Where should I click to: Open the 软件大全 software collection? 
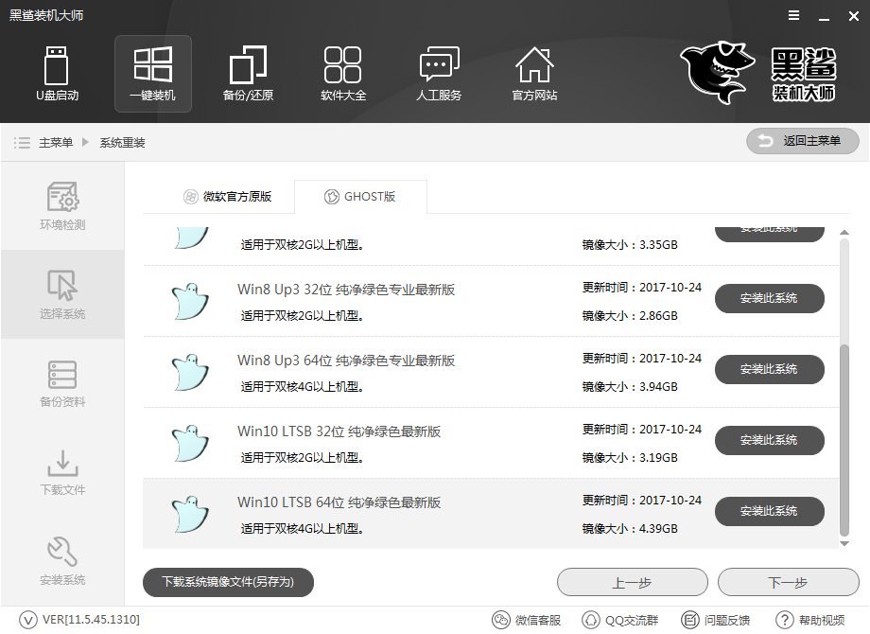343,74
